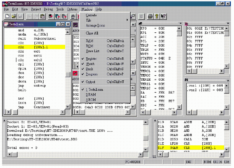The image size is (234, 168).
Task: Close the register panel with its x
Action: tap(181, 23)
